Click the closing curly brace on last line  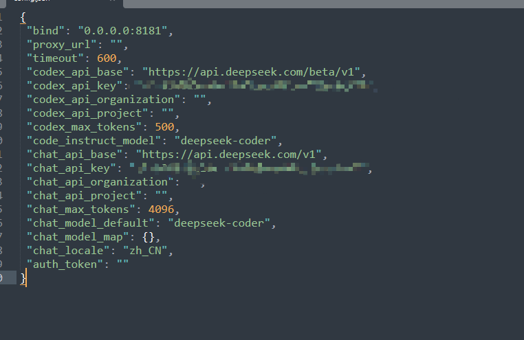click(23, 278)
